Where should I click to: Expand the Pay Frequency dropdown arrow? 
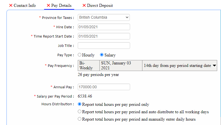[214, 66]
